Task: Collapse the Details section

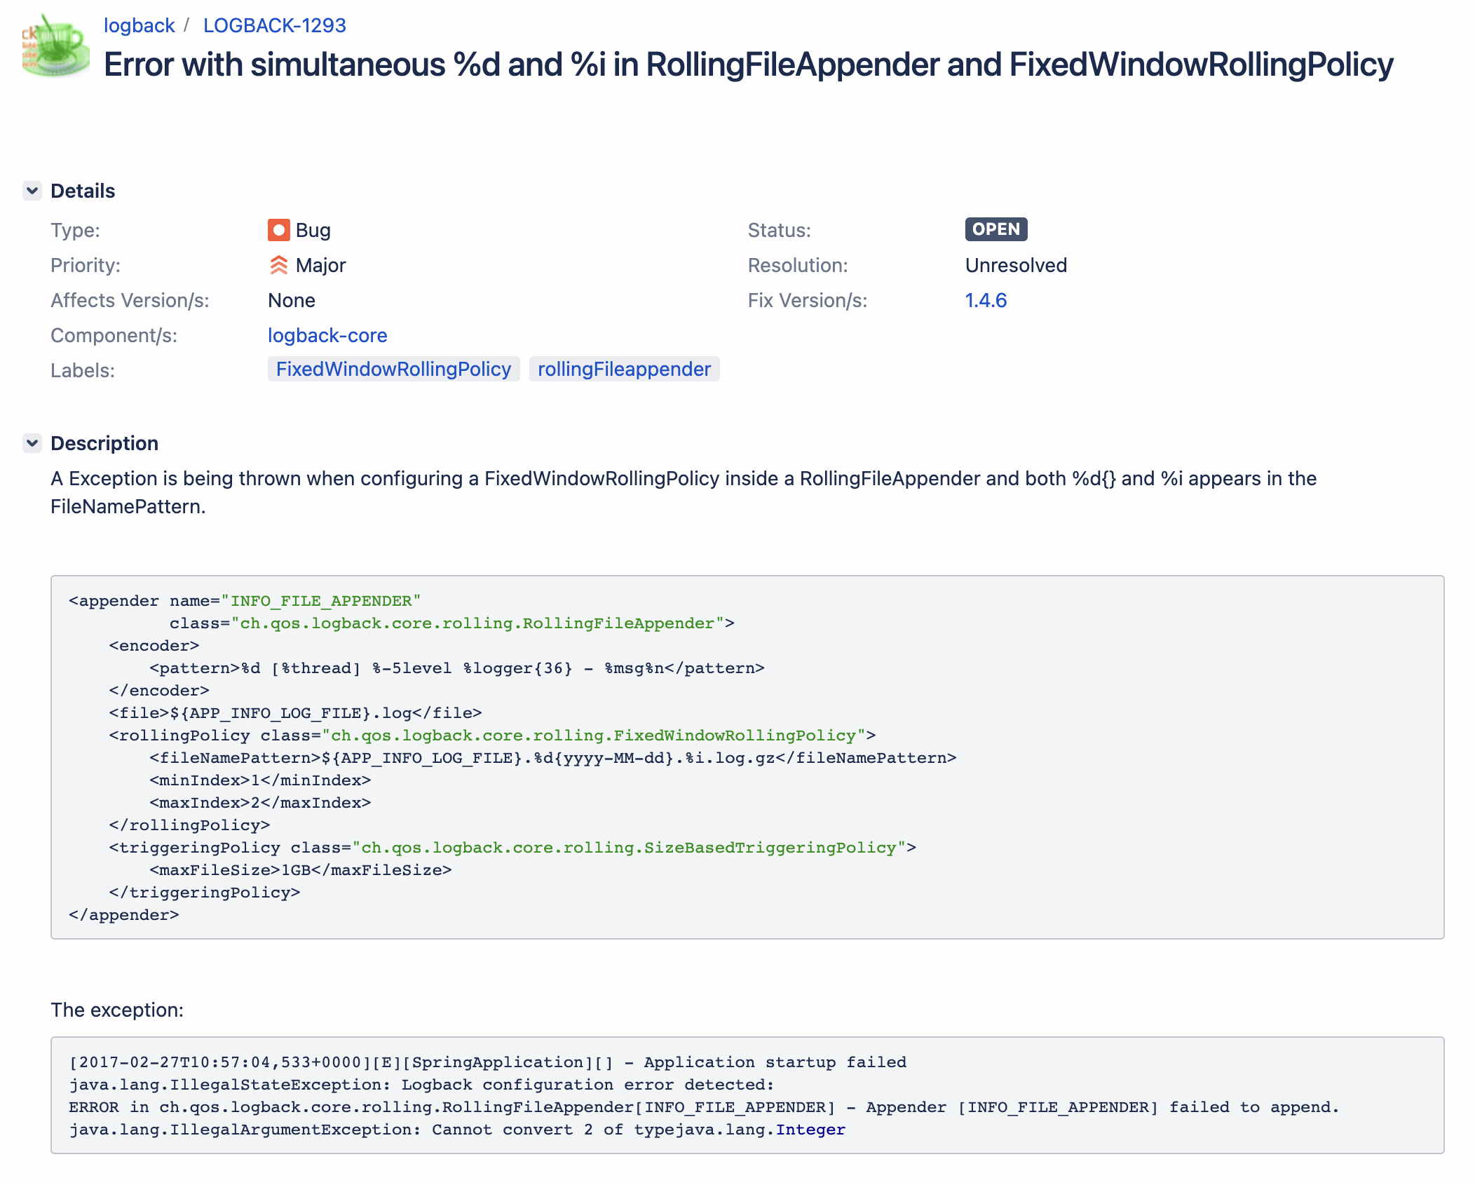Action: coord(32,191)
